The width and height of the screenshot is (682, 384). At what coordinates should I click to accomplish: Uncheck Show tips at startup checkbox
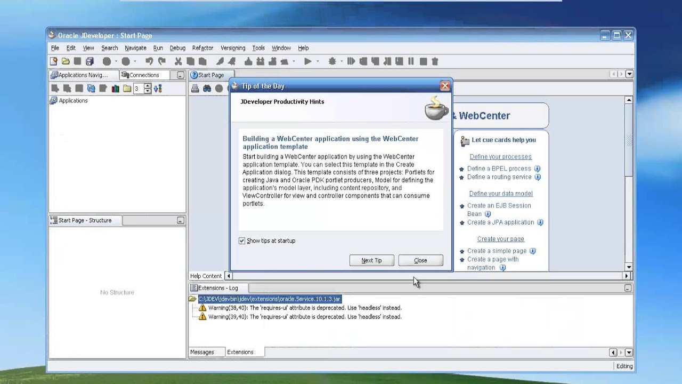(x=242, y=241)
